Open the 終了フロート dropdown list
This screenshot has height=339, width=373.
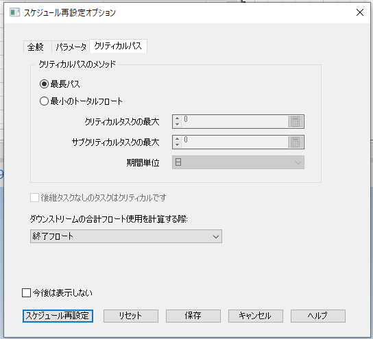click(126, 236)
